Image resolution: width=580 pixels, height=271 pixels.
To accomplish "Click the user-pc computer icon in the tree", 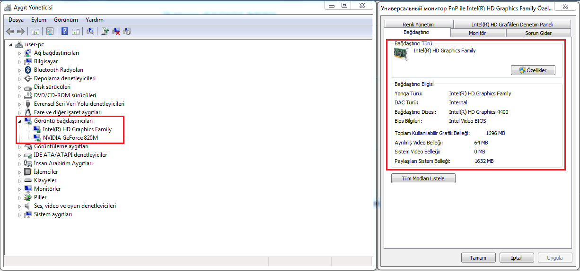I will click(x=19, y=44).
